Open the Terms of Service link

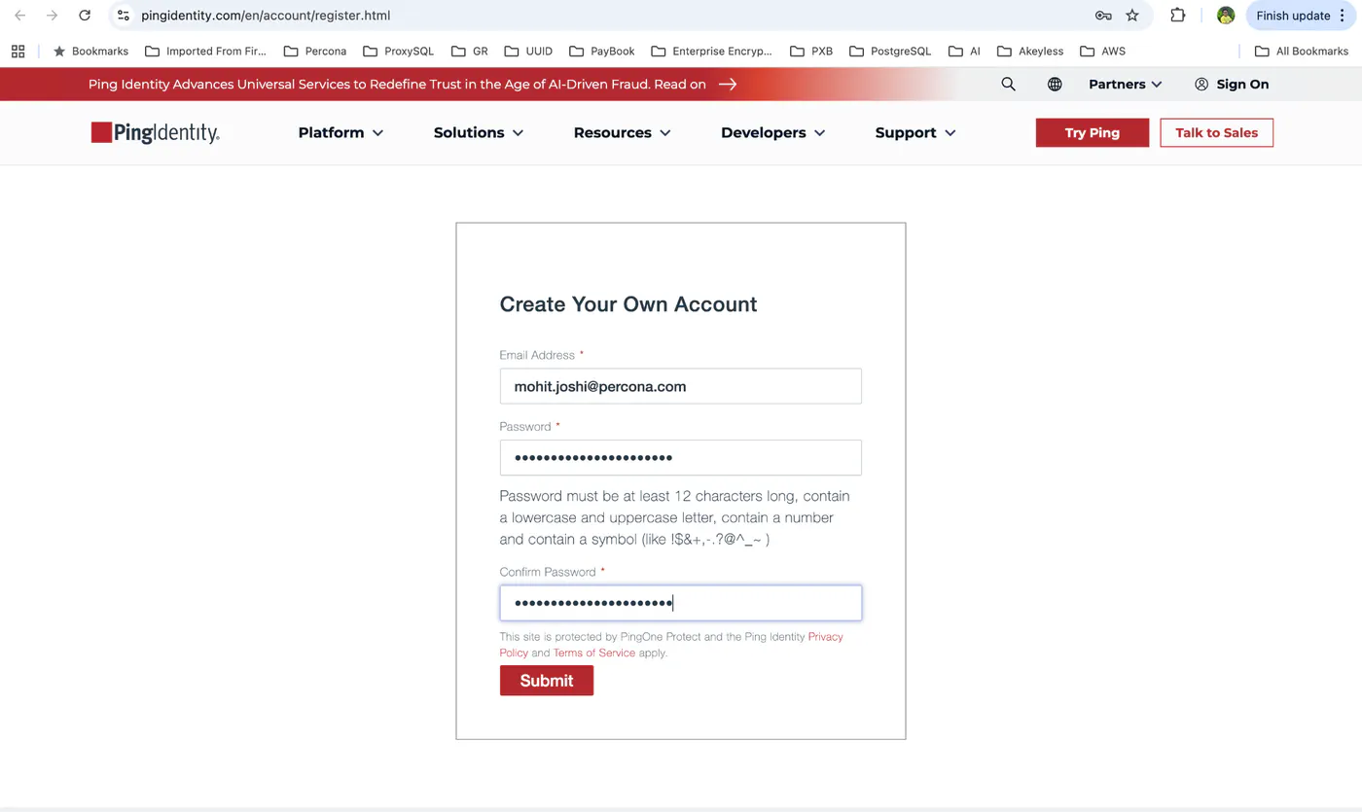point(594,653)
